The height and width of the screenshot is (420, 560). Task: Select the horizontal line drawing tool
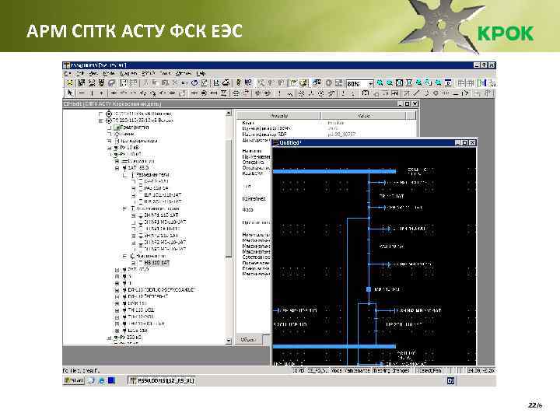82,93
